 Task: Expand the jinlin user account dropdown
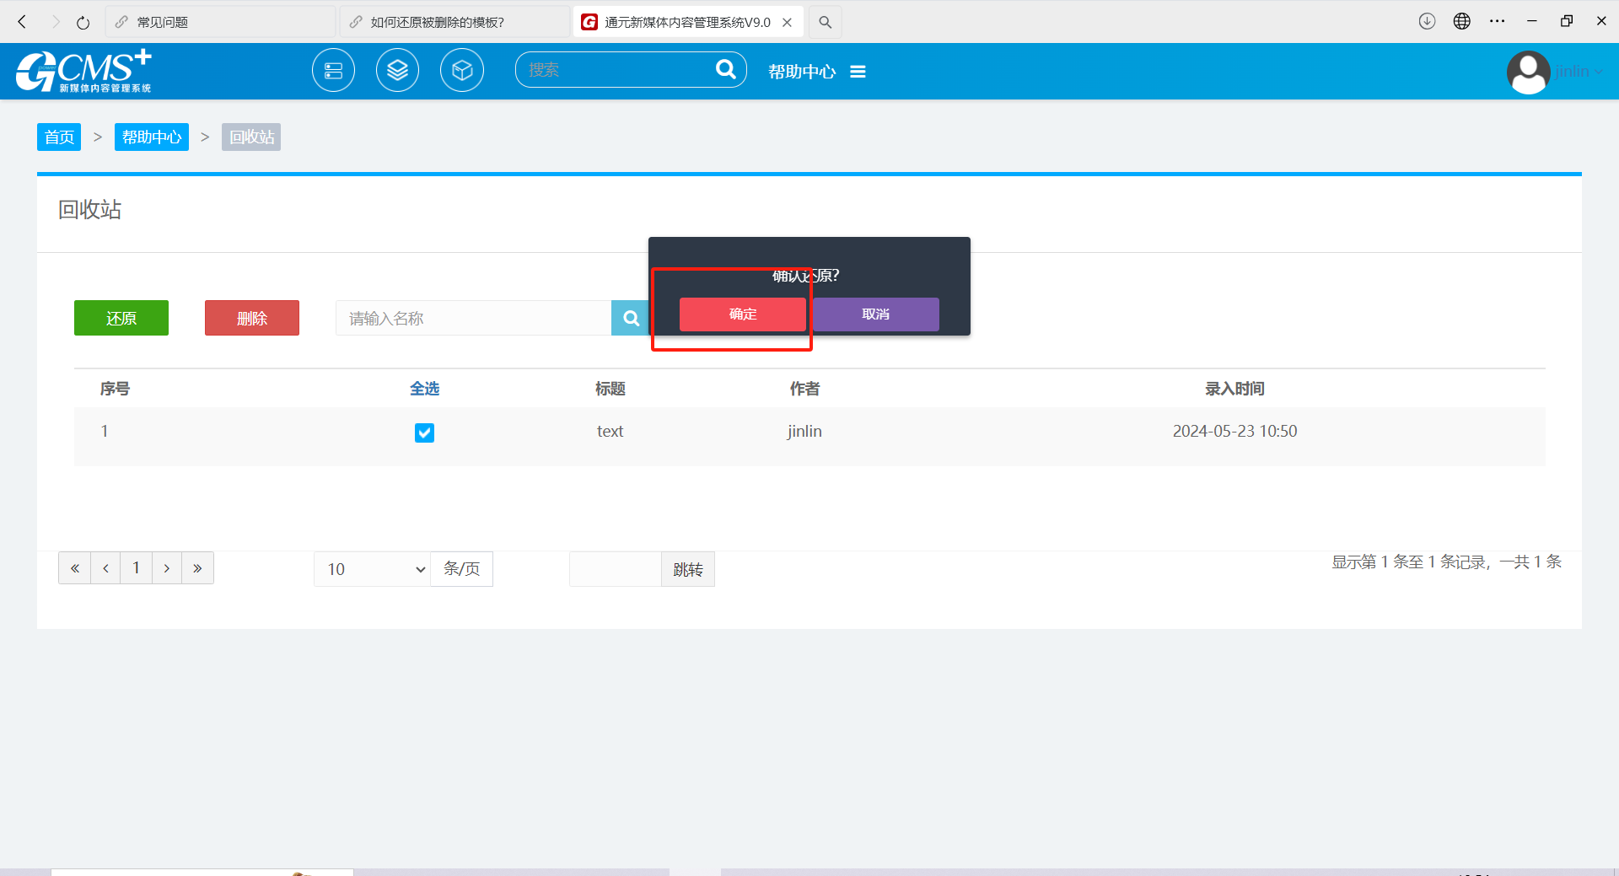tap(1579, 73)
